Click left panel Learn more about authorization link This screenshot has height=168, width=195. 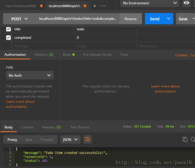click(x=20, y=104)
